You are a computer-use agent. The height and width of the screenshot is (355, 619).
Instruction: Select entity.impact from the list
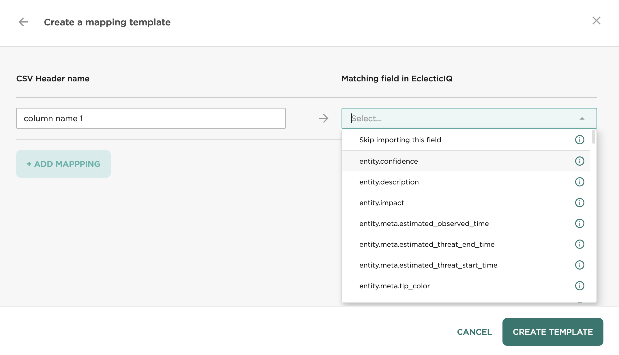coord(466,203)
